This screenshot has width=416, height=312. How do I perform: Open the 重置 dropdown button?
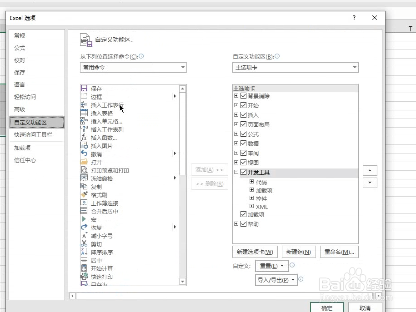point(272,266)
